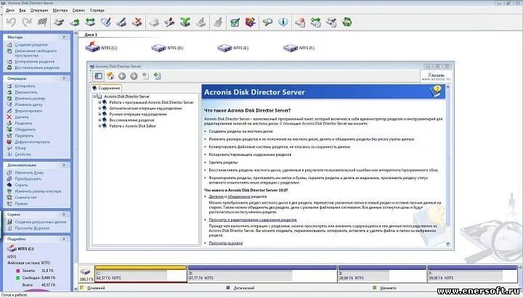Collapse the Сервис sidebar panel

coord(64,214)
